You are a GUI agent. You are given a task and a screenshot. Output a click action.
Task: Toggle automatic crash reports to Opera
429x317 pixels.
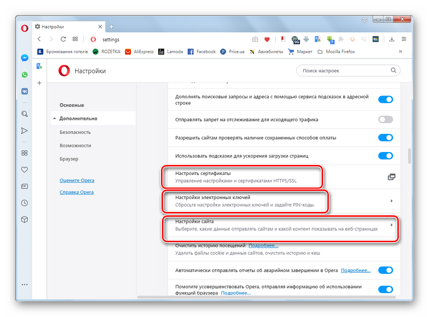click(385, 270)
